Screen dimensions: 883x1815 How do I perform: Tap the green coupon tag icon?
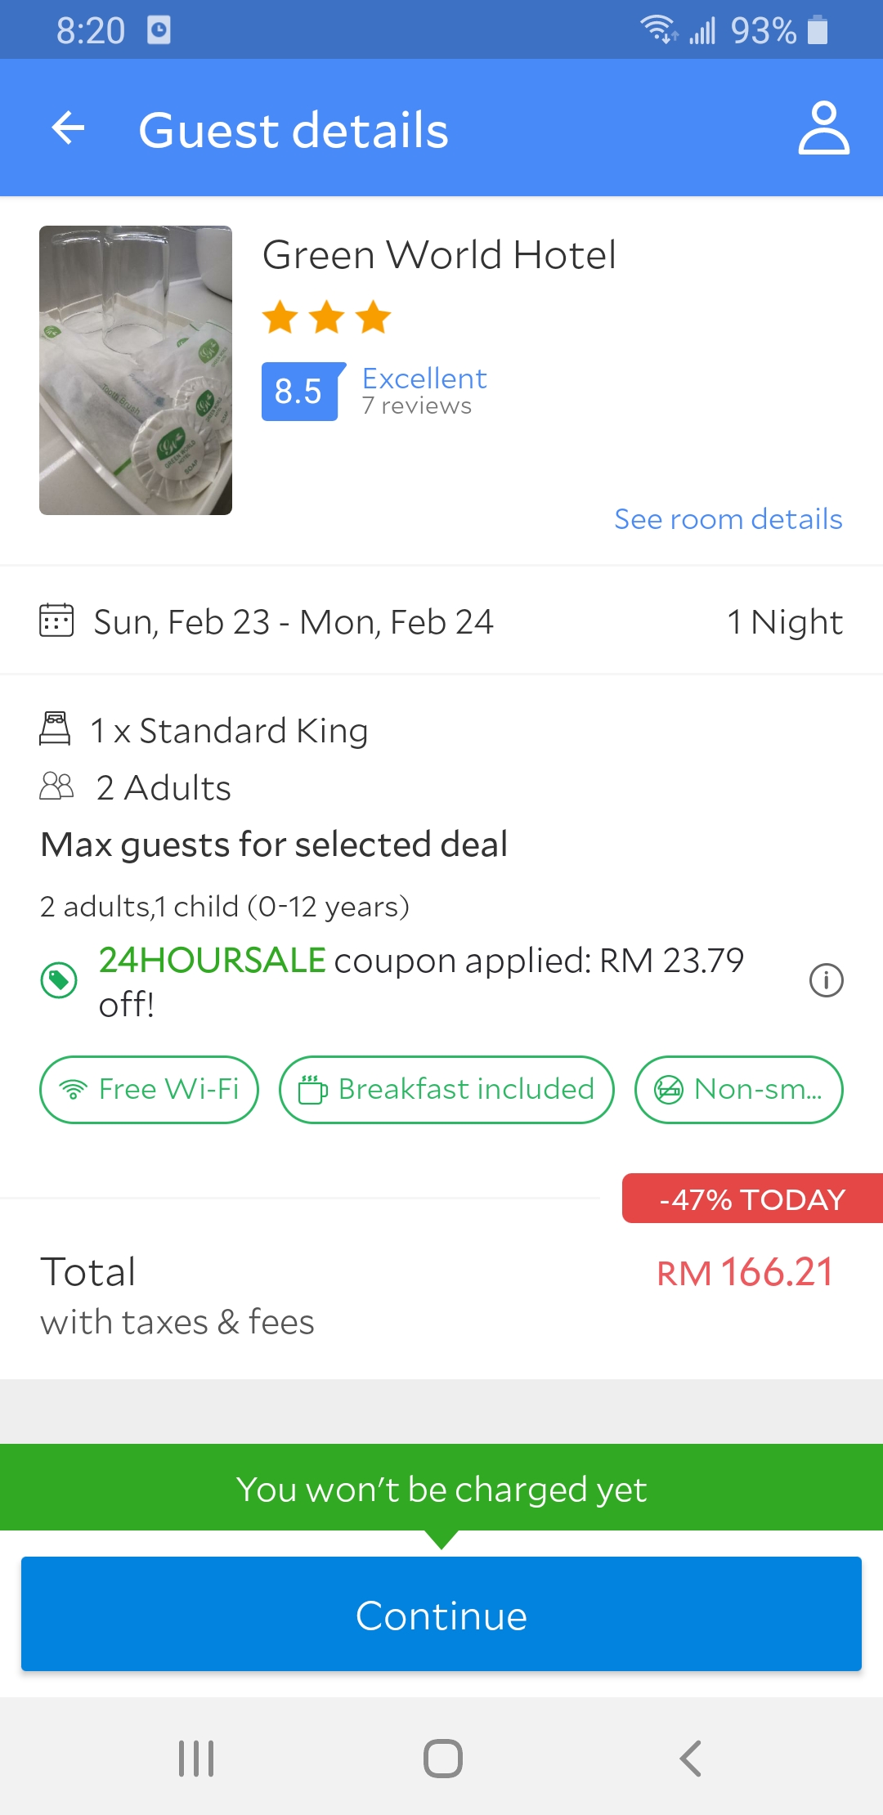pyautogui.click(x=59, y=979)
